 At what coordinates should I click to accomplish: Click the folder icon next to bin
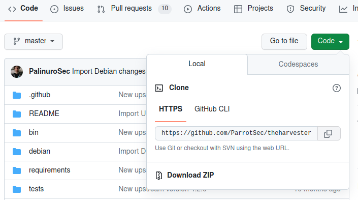click(17, 133)
